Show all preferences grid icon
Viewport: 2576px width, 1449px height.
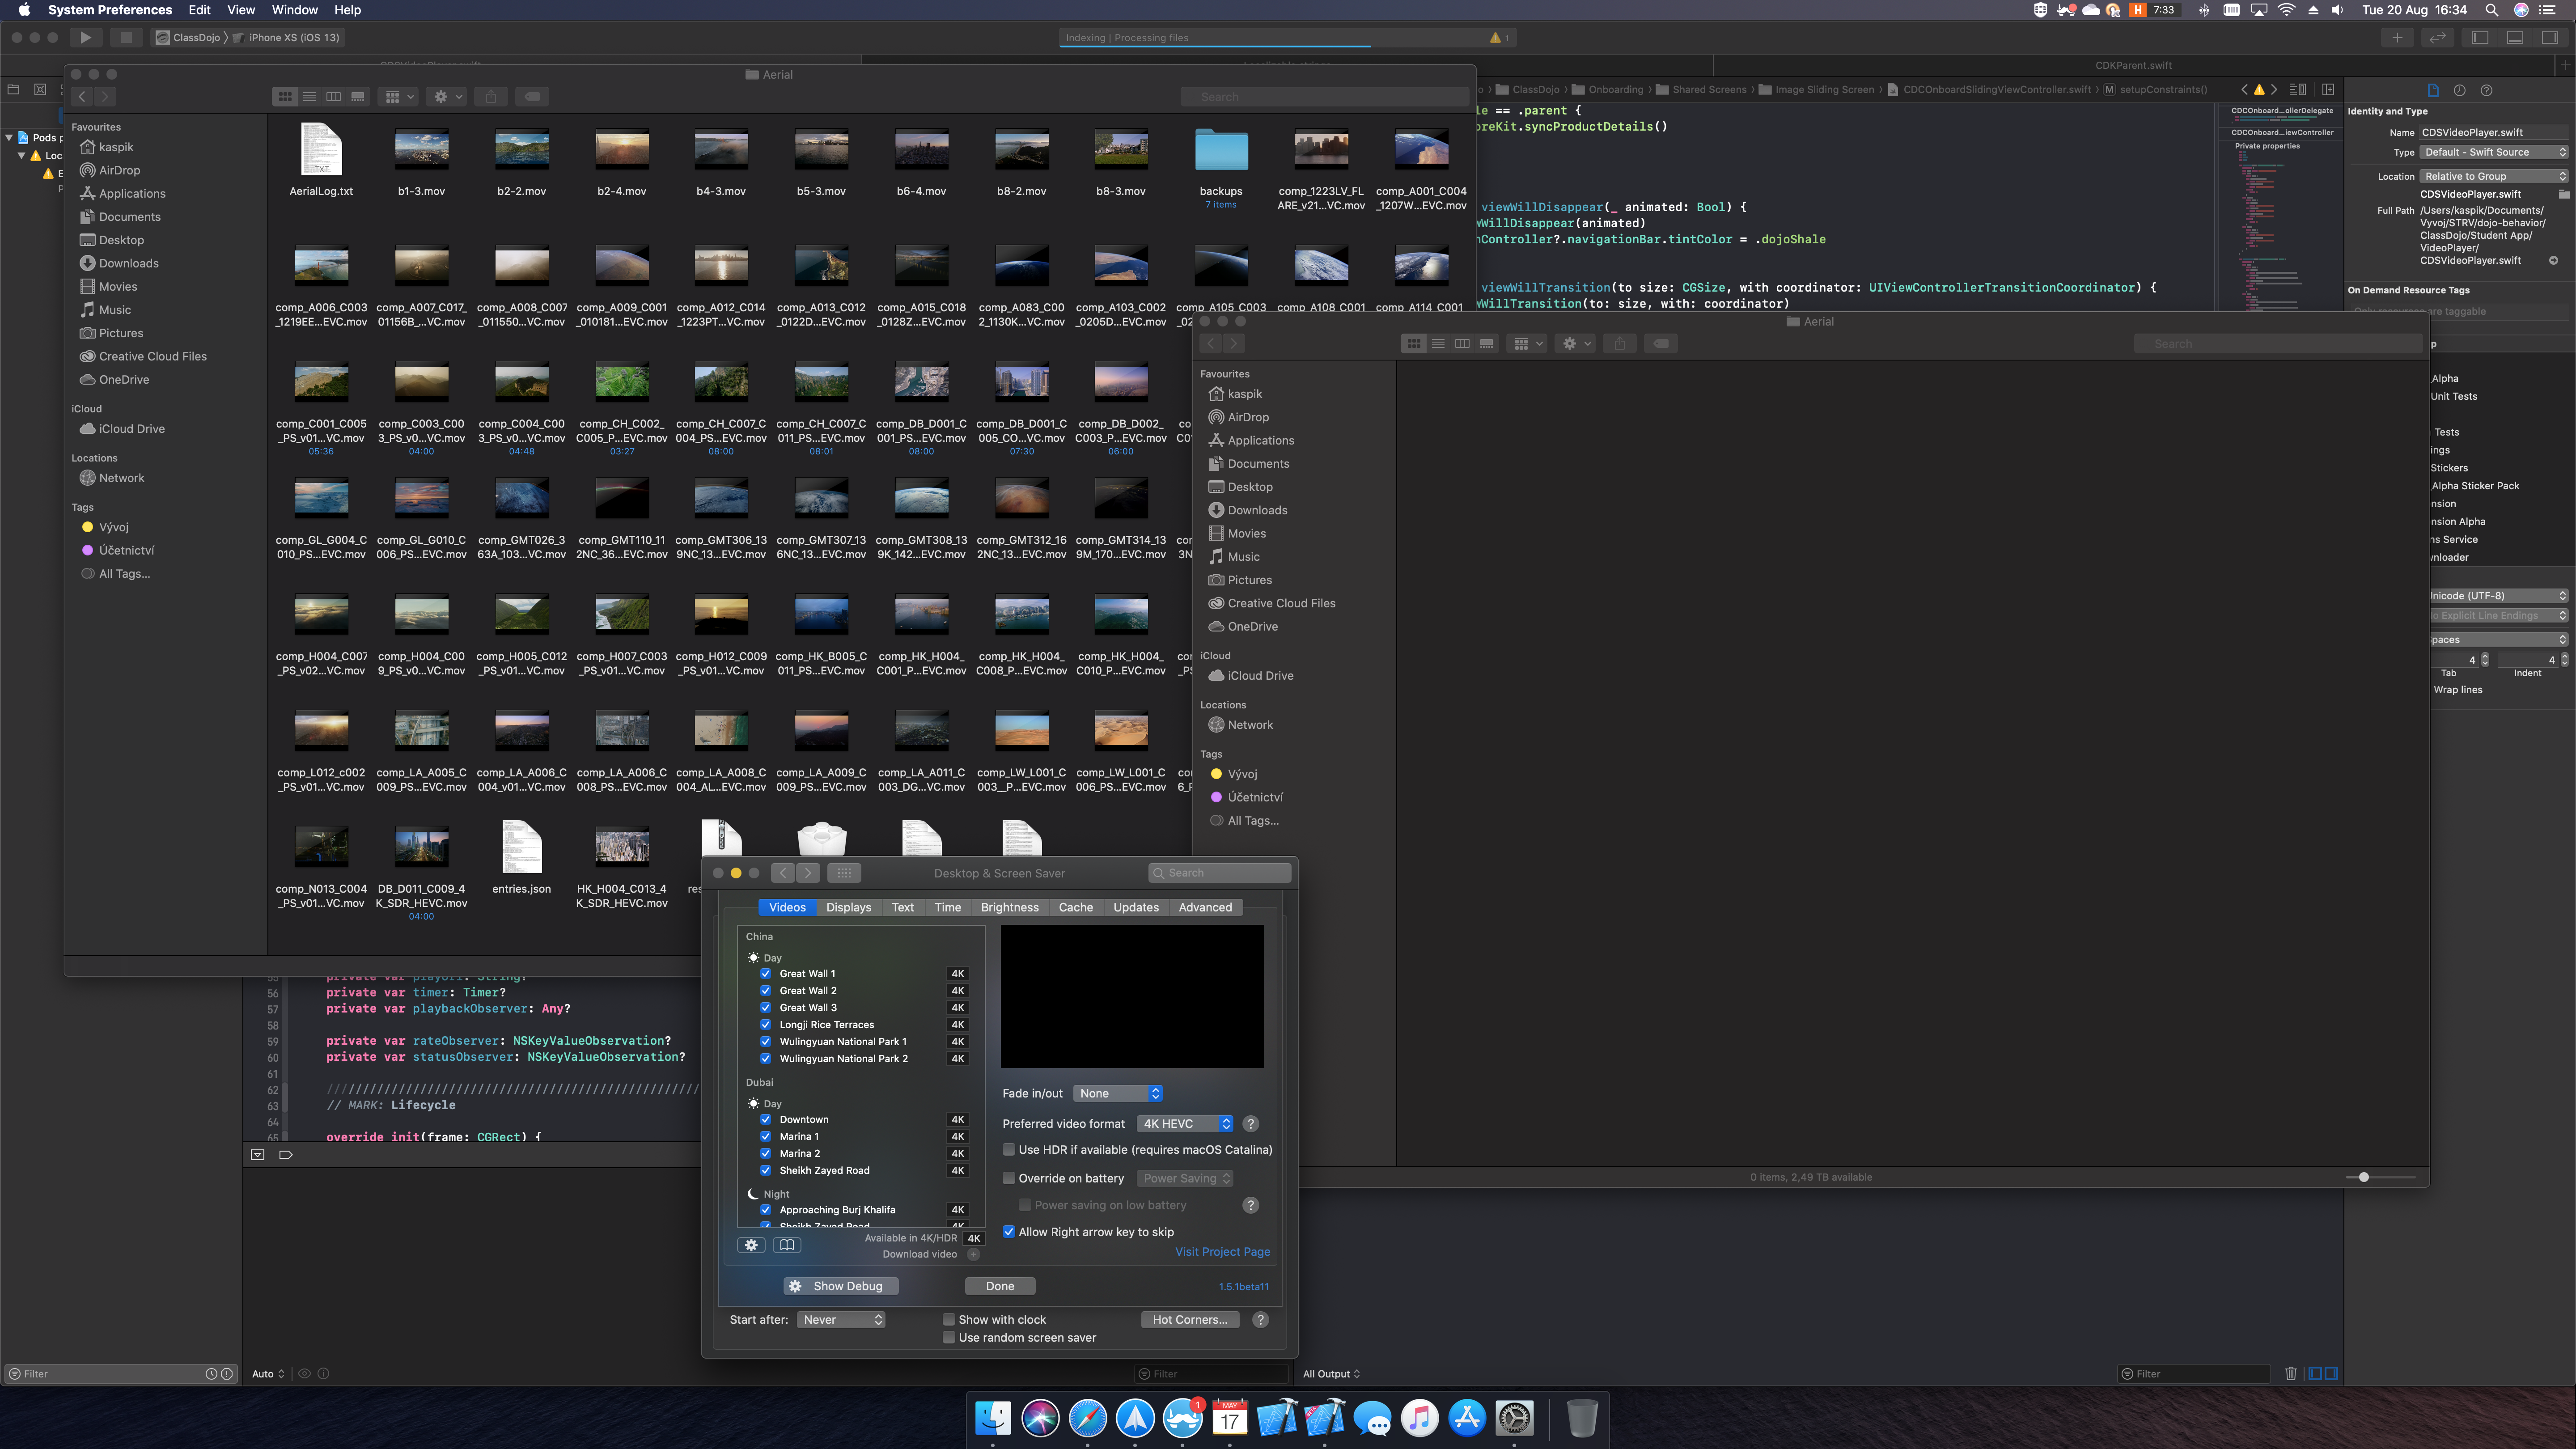844,873
